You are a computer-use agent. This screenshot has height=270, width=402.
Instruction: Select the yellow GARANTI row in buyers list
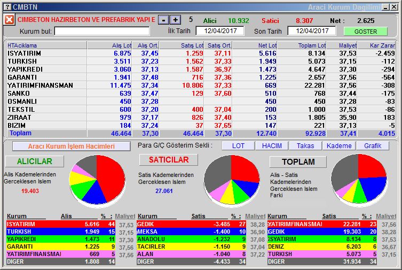[61, 246]
